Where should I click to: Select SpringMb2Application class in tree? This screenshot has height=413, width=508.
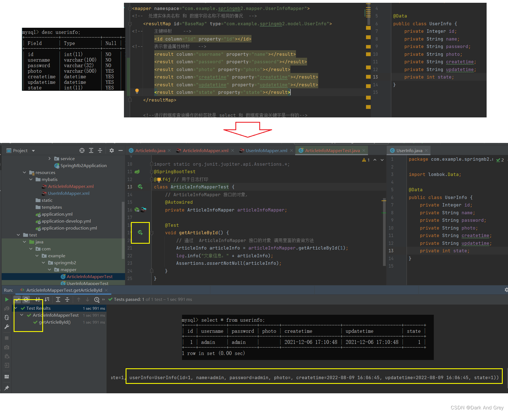83,166
